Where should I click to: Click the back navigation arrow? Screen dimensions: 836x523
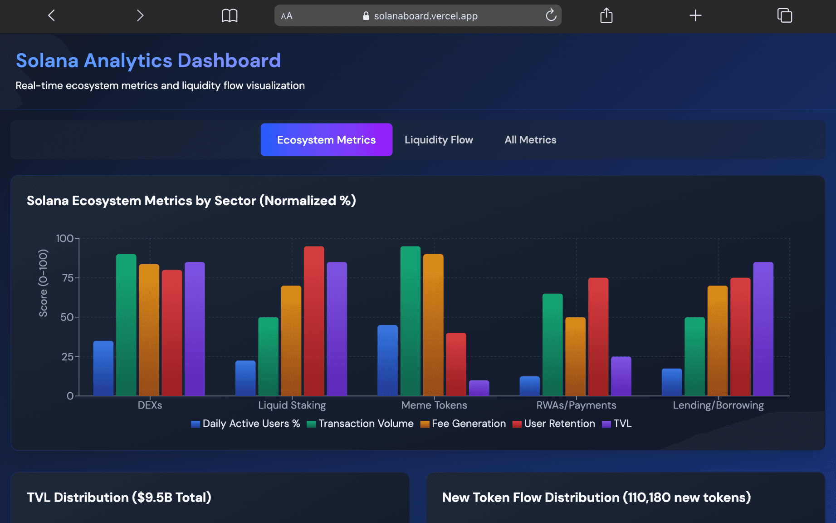pyautogui.click(x=51, y=15)
